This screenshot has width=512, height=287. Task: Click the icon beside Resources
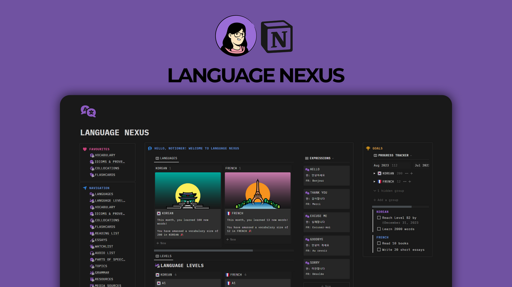tap(92, 279)
